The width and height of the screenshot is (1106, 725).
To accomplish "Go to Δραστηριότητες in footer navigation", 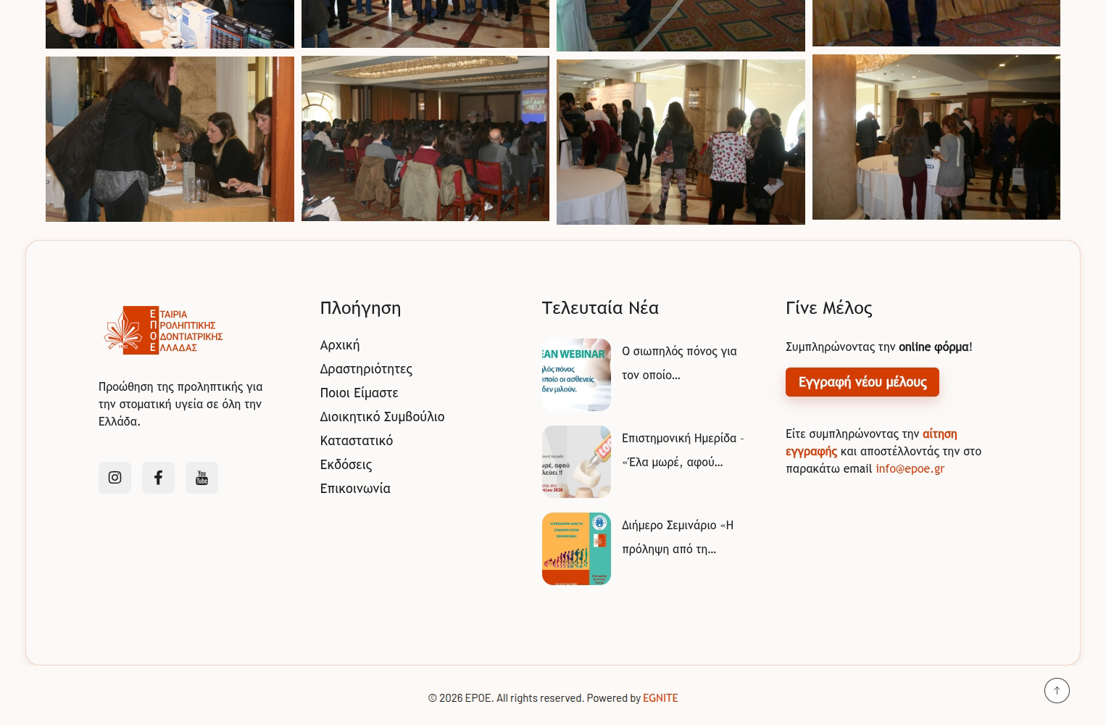I will [366, 368].
